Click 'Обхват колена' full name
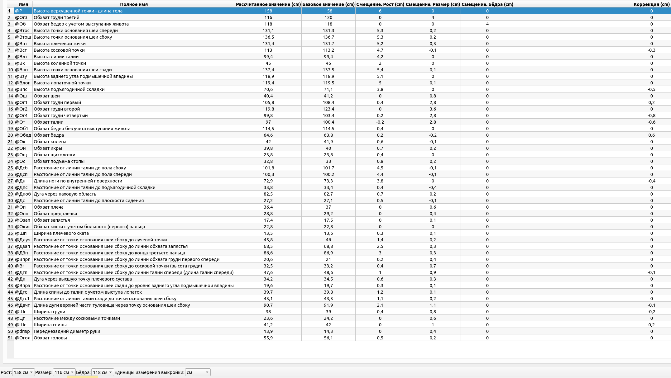Image resolution: width=671 pixels, height=378 pixels. tap(50, 142)
